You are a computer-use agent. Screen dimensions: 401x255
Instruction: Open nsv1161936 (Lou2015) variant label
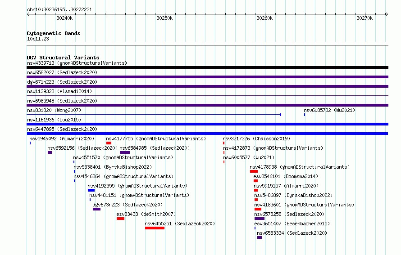tap(54, 120)
